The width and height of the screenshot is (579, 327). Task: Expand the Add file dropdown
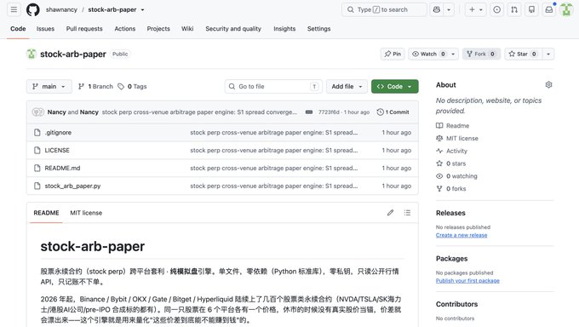347,87
